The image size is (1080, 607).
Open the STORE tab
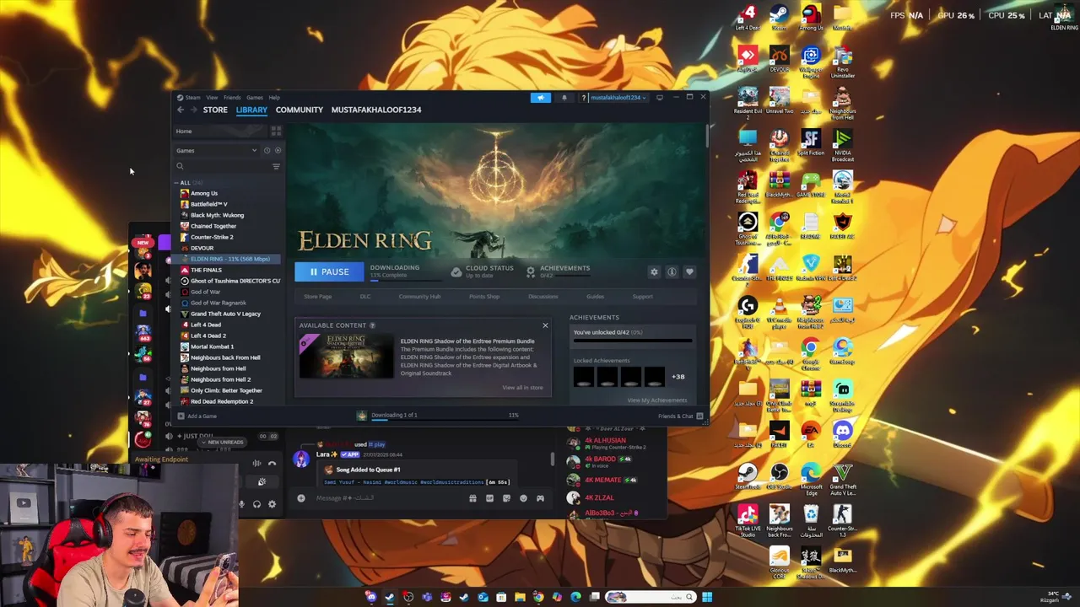(x=215, y=110)
